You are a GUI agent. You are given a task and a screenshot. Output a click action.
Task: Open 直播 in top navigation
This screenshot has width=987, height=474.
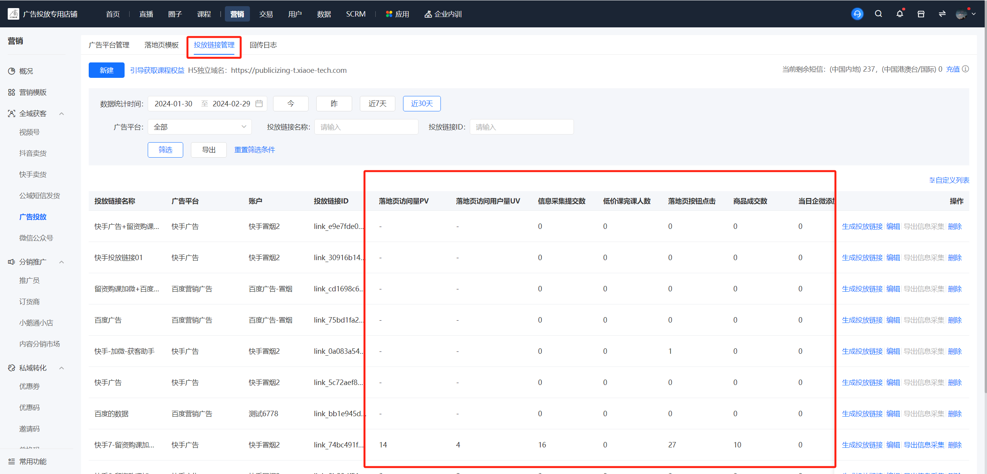pyautogui.click(x=146, y=14)
